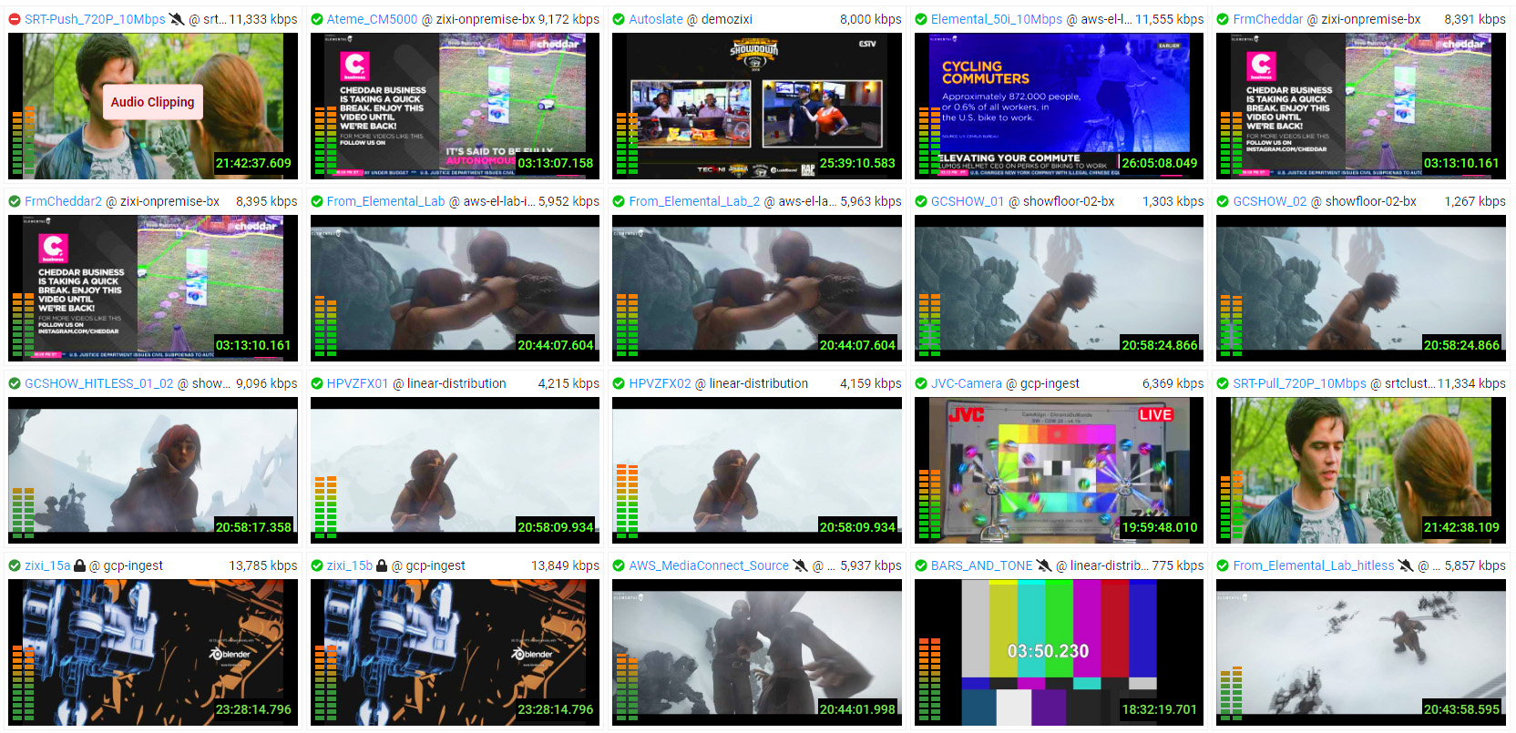This screenshot has height=733, width=1516.
Task: Select the SRT-Pull_720P_10Mbps video preview
Action: (x=1361, y=470)
